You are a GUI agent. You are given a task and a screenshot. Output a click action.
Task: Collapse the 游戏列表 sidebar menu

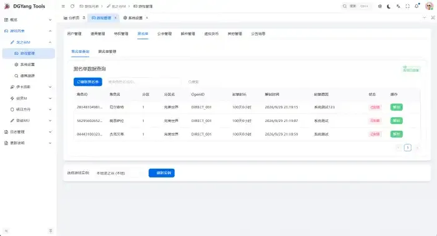(x=28, y=31)
